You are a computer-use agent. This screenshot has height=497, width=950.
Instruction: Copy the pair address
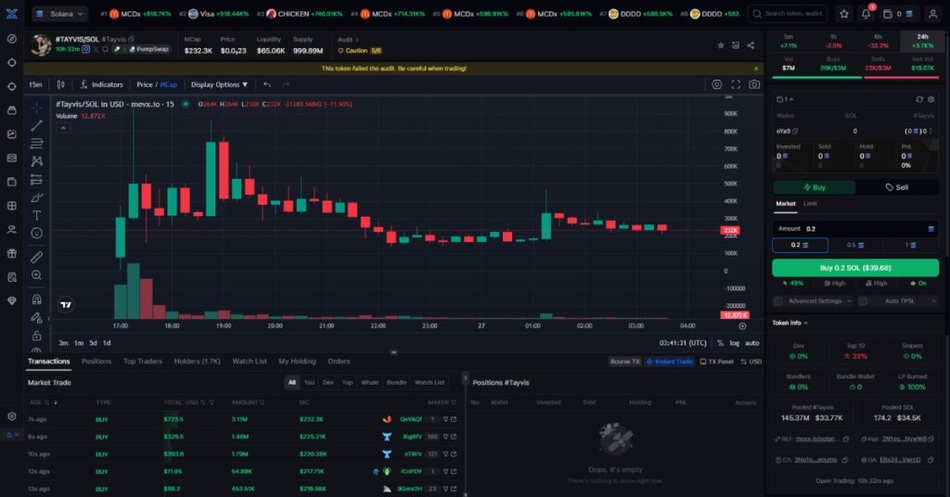pyautogui.click(x=931, y=439)
